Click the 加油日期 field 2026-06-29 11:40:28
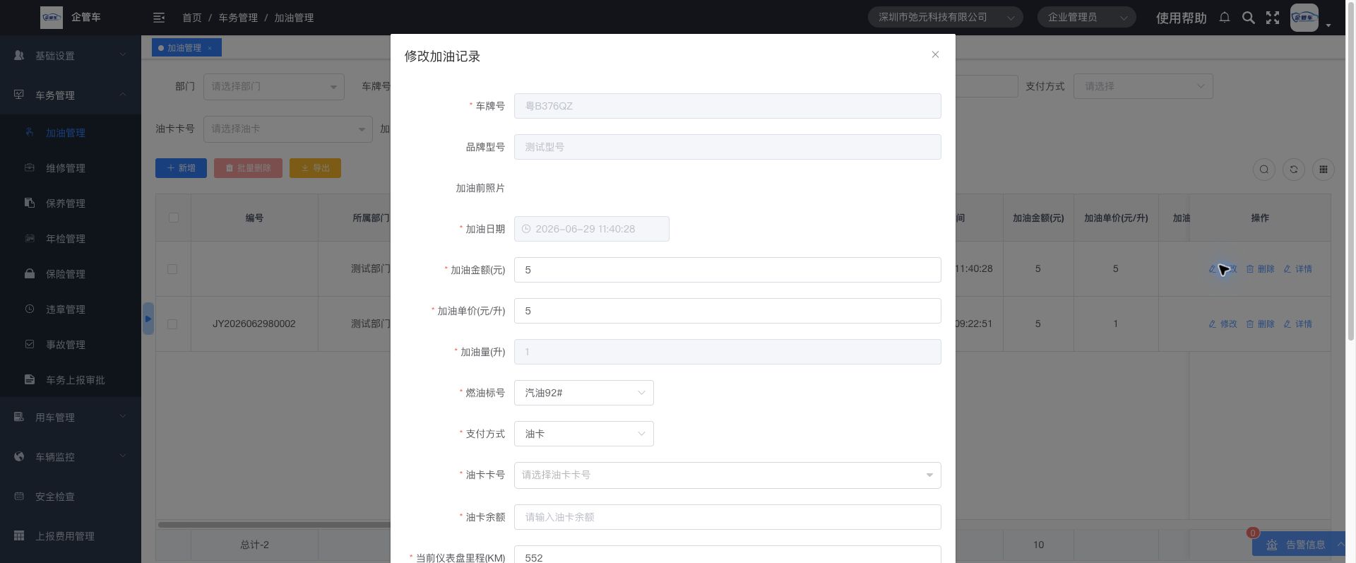 coord(592,229)
